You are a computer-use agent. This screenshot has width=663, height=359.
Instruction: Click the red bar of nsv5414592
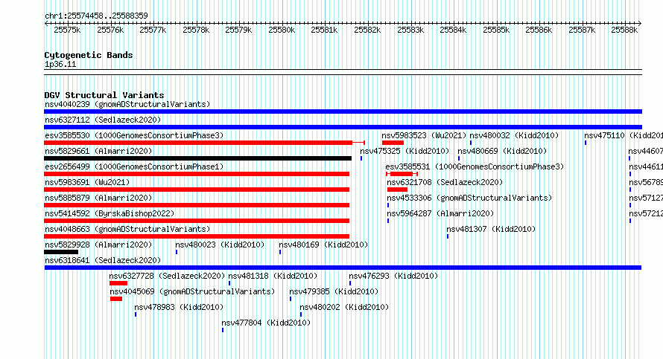(x=197, y=221)
